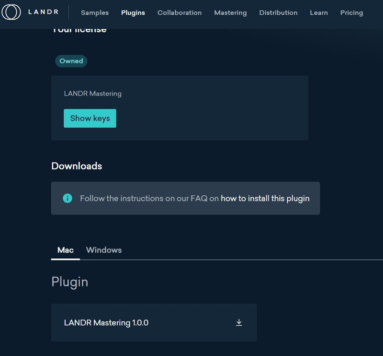Open the Learn menu
Image resolution: width=383 pixels, height=356 pixels.
[x=319, y=12]
